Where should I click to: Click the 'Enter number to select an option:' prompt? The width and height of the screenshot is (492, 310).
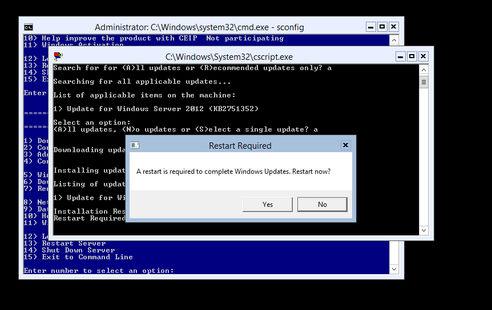coord(99,271)
